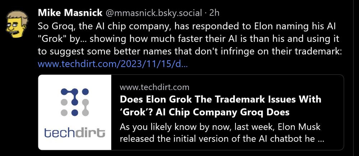Screen dimensions: 359x156
Task: Click the 'to suggest some better names' line
Action: 190,52
